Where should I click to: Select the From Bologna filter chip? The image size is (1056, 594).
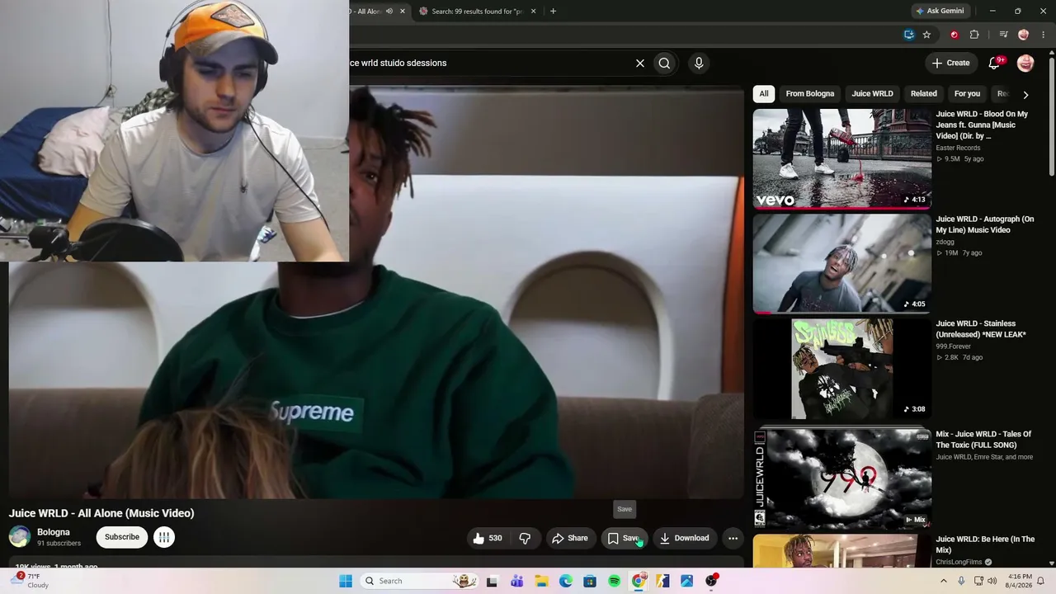(810, 94)
